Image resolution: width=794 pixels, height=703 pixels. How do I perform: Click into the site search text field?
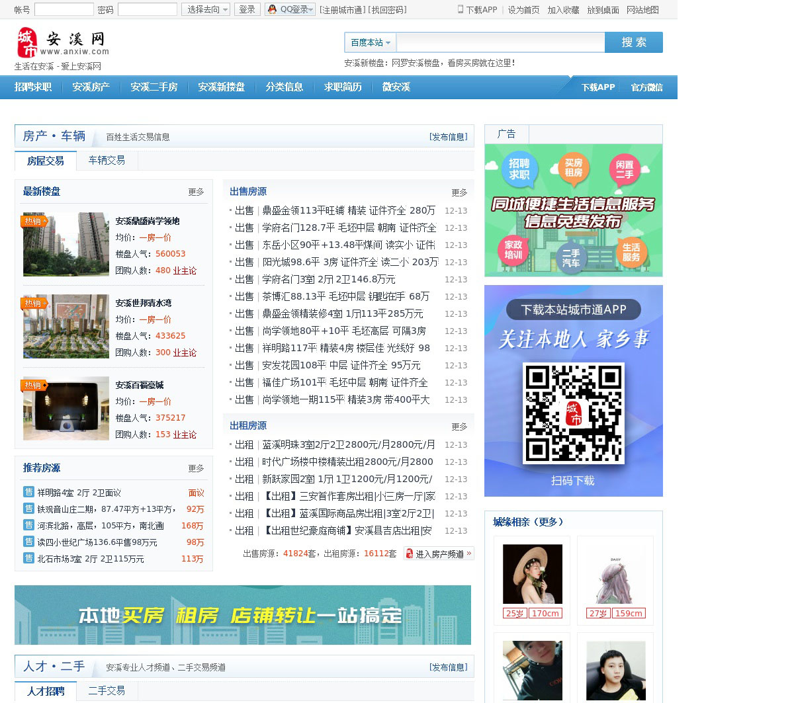tap(500, 42)
